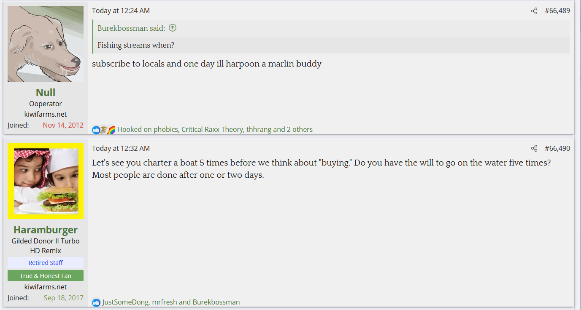
Task: Click the "True & Honest Fan" banner
Action: [x=46, y=276]
